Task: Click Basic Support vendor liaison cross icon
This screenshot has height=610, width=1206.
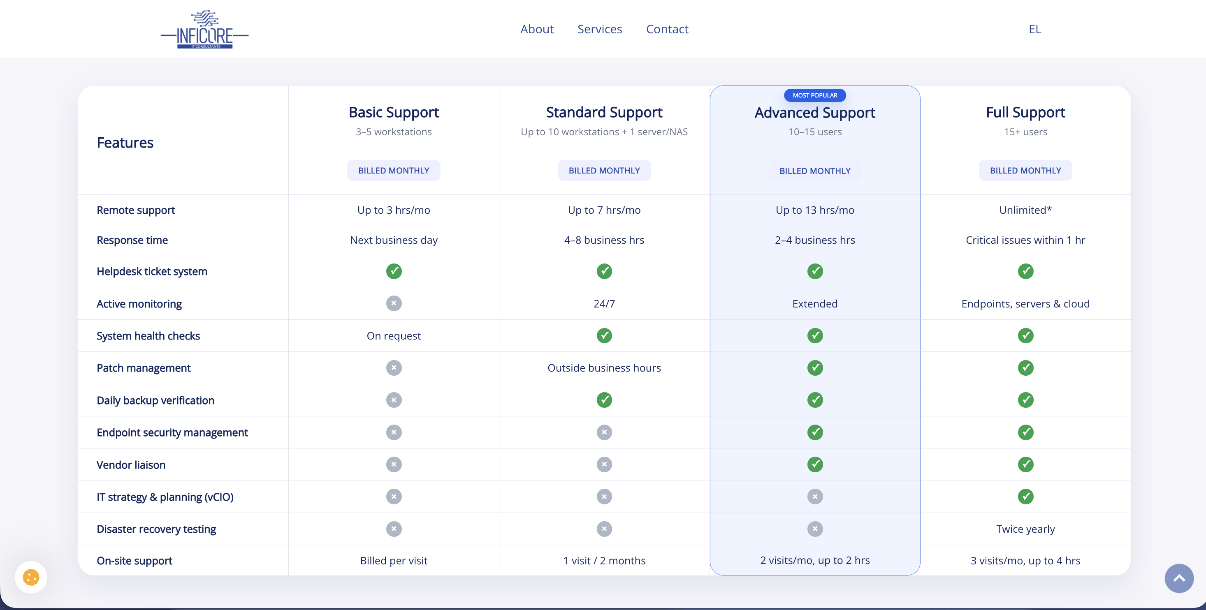Action: click(x=394, y=464)
